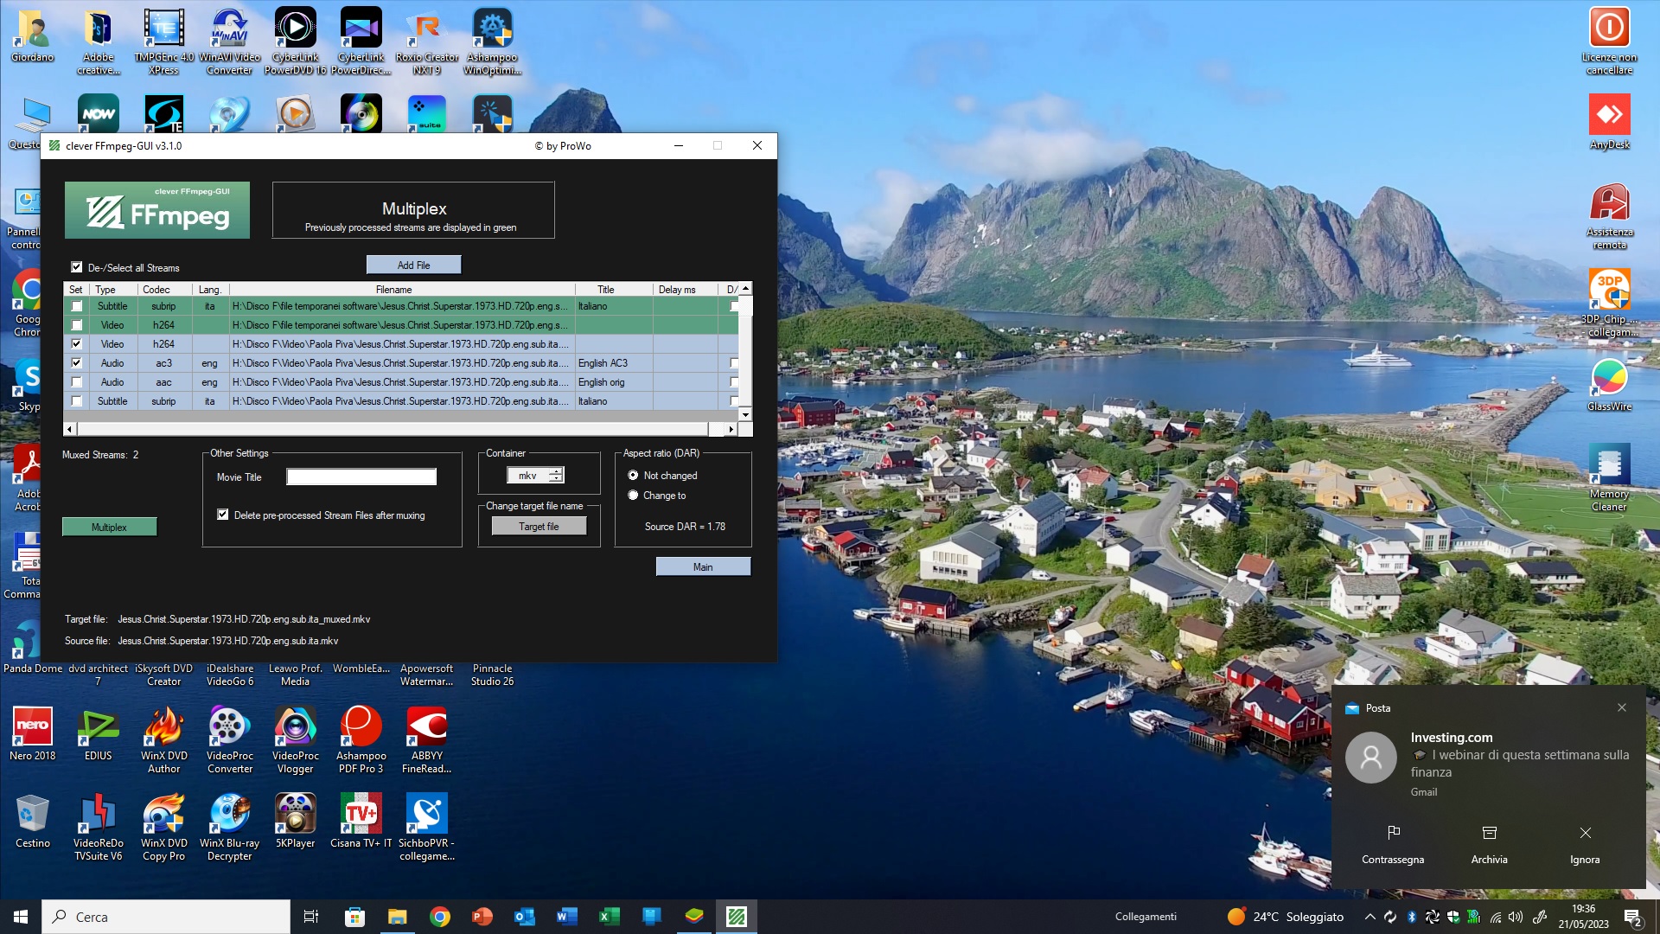Uncheck Delete pre-processed Stream Files option
The image size is (1660, 934).
coord(223,515)
